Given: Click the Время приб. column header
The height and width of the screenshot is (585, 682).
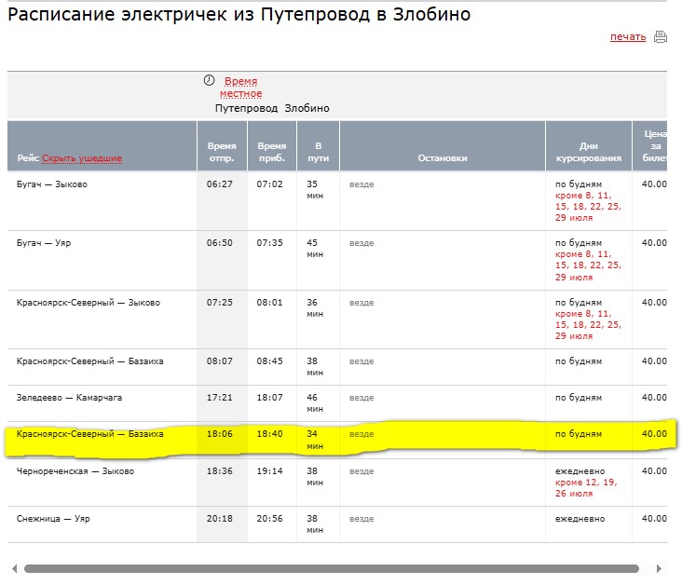Looking at the screenshot, I should (272, 152).
